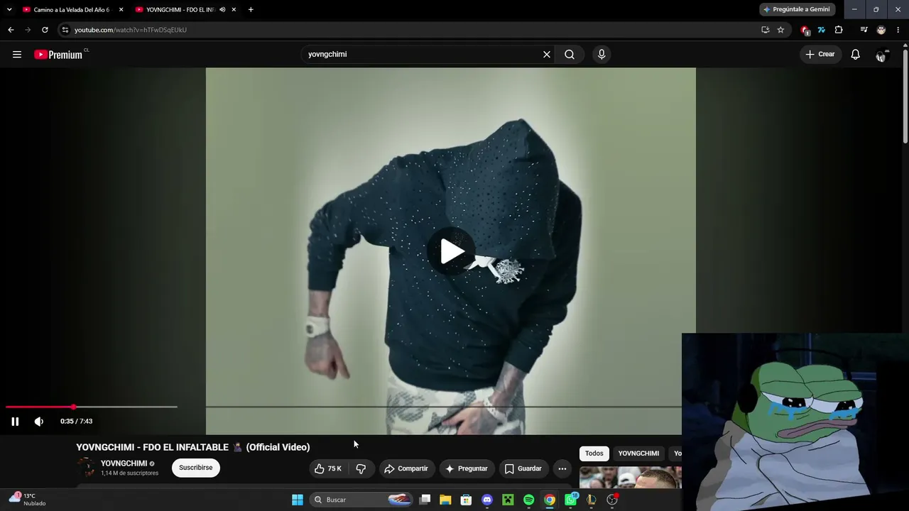This screenshot has width=909, height=511.
Task: Open the YOVNGCHIMI channel name link
Action: [x=124, y=463]
